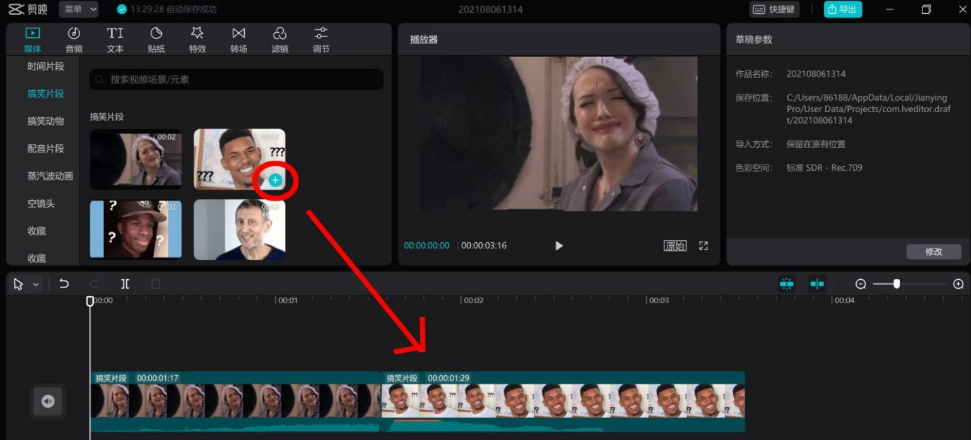Viewport: 971px width, 440px height.
Task: Click the 修改 modify button
Action: coord(934,252)
